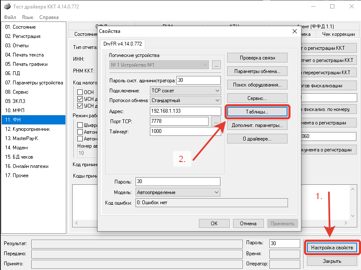Open the Файл menu

click(10, 17)
